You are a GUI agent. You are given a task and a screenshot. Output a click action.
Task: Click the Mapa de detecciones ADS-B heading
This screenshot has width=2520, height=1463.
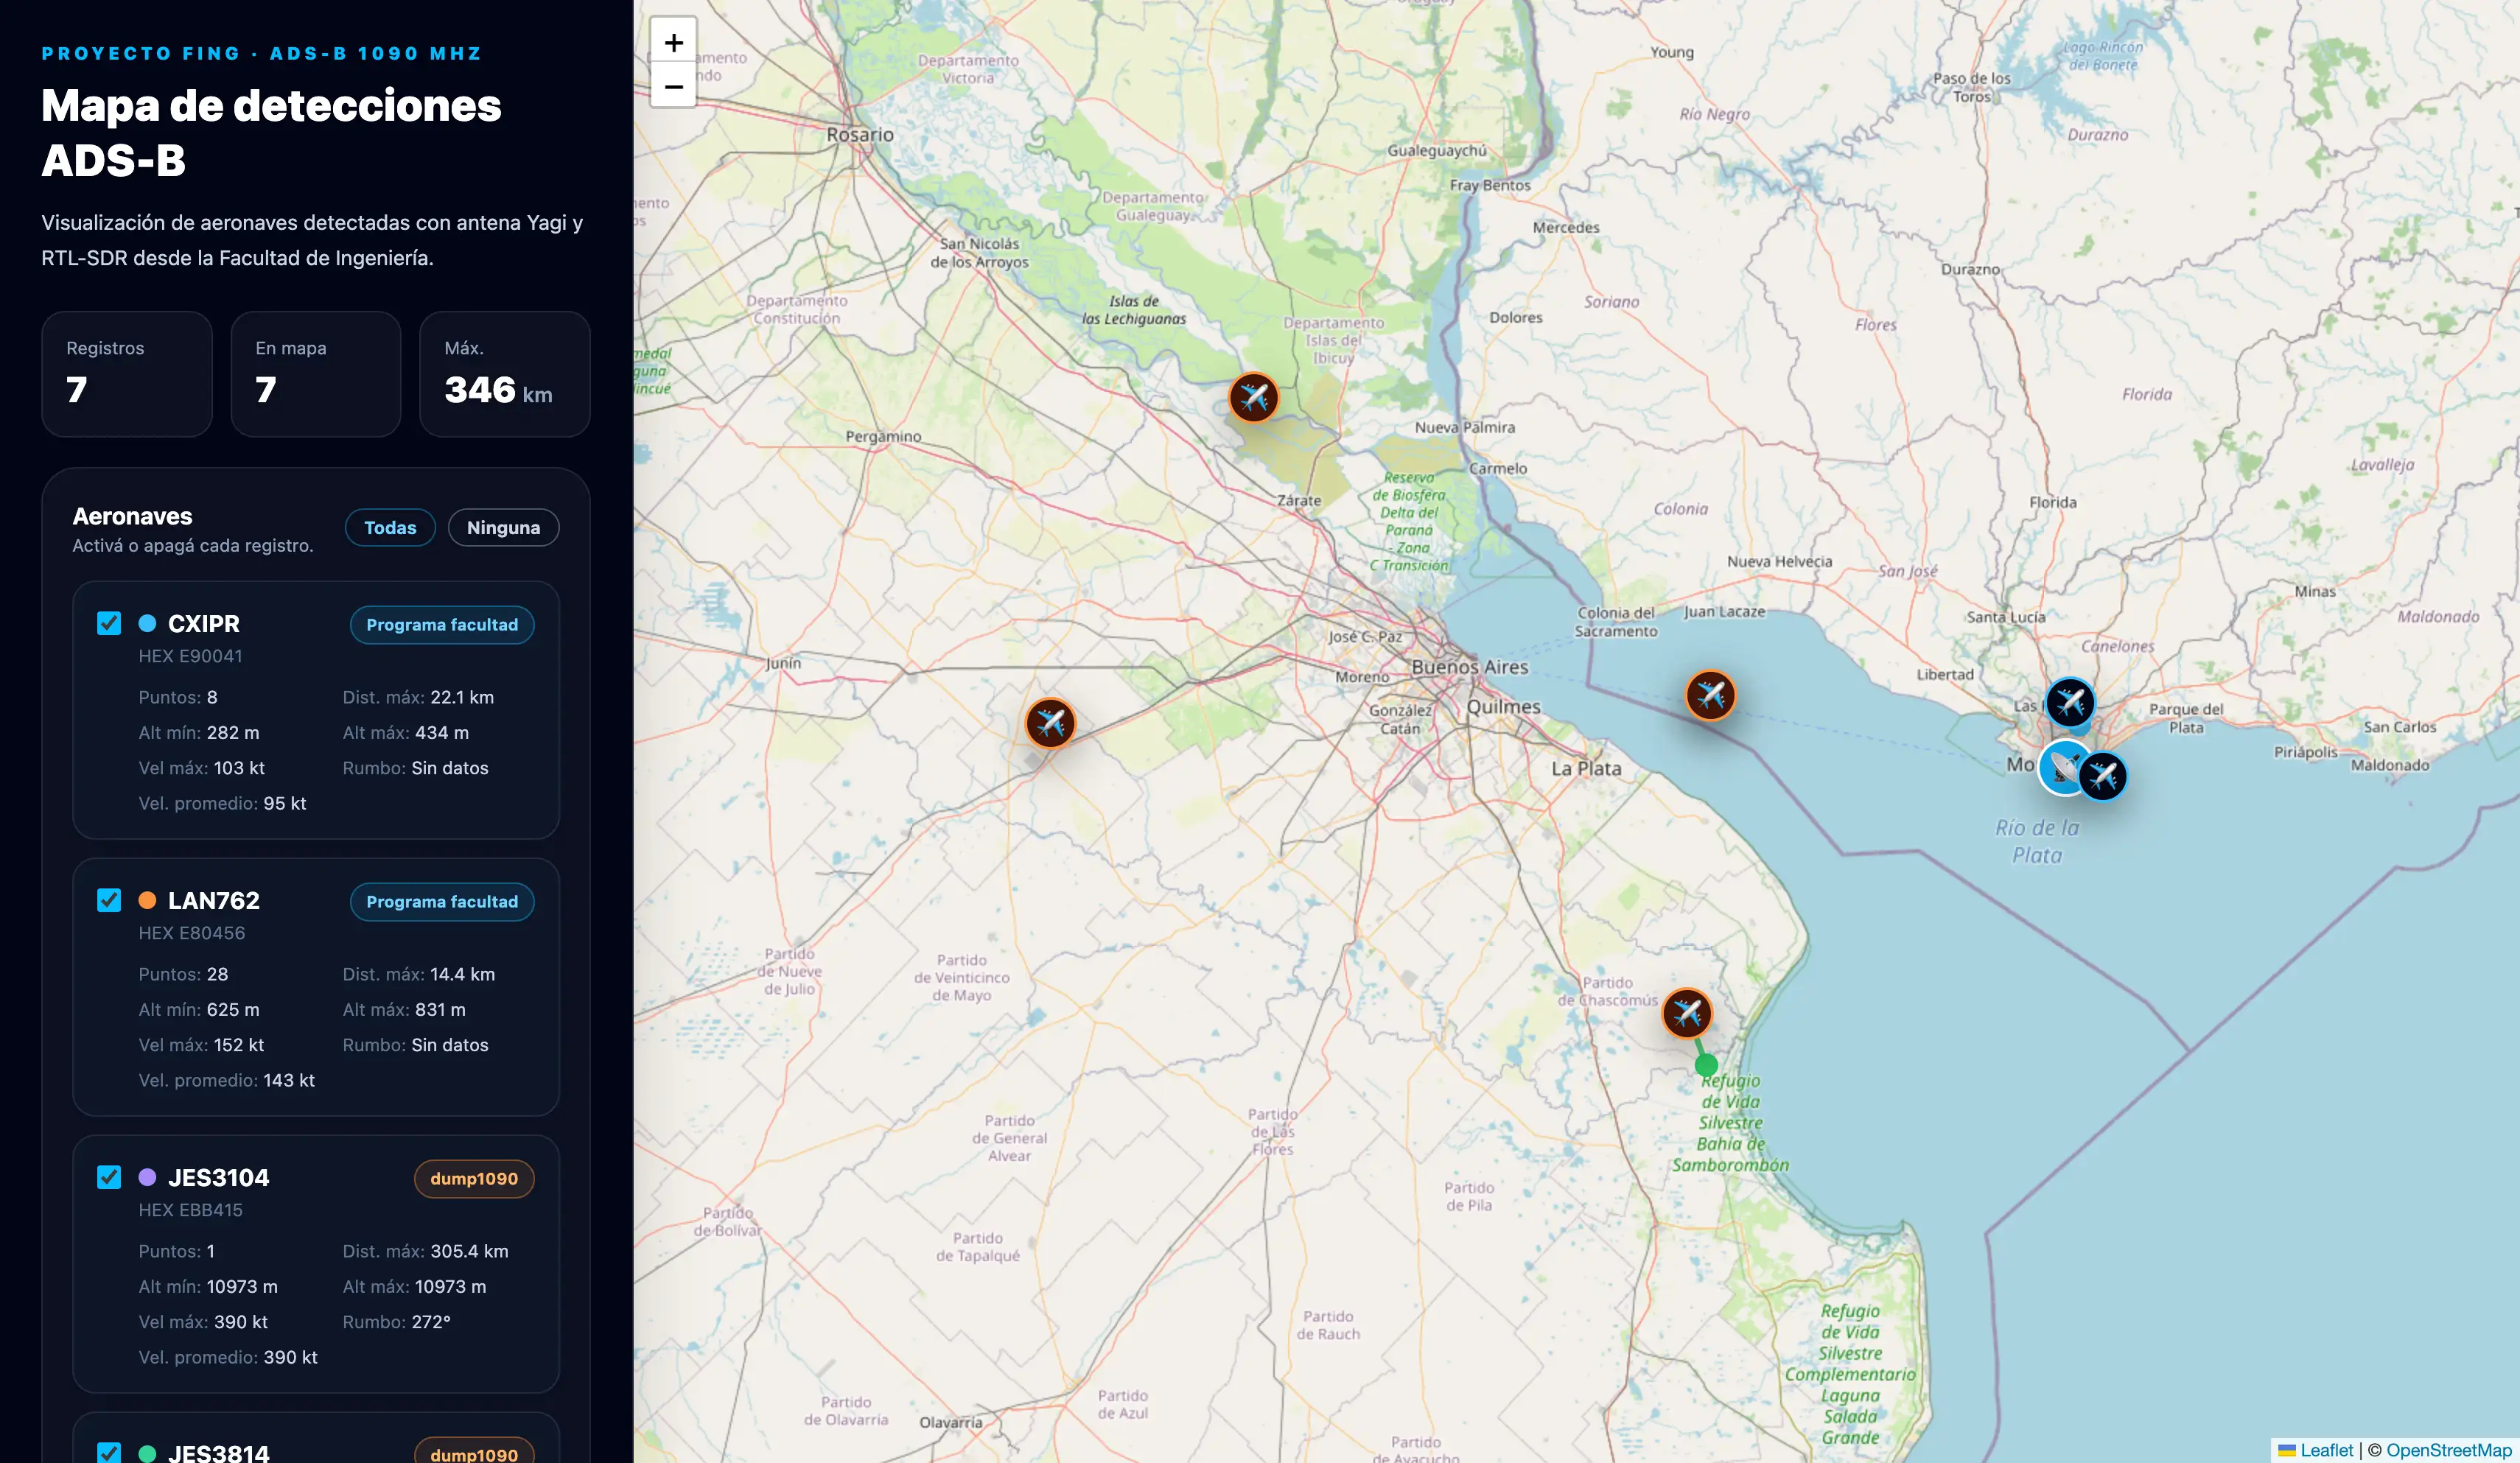click(271, 132)
